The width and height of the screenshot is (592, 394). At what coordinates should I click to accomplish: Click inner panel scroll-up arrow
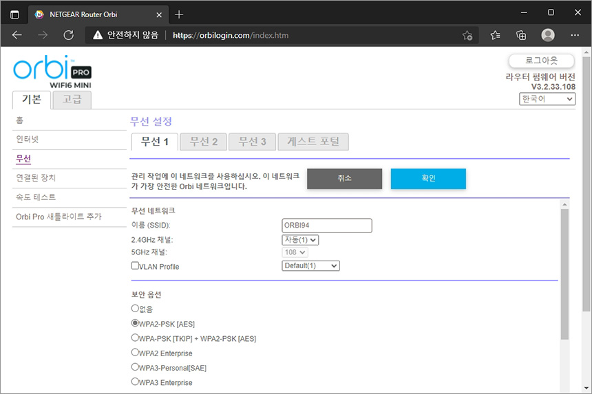coord(564,204)
